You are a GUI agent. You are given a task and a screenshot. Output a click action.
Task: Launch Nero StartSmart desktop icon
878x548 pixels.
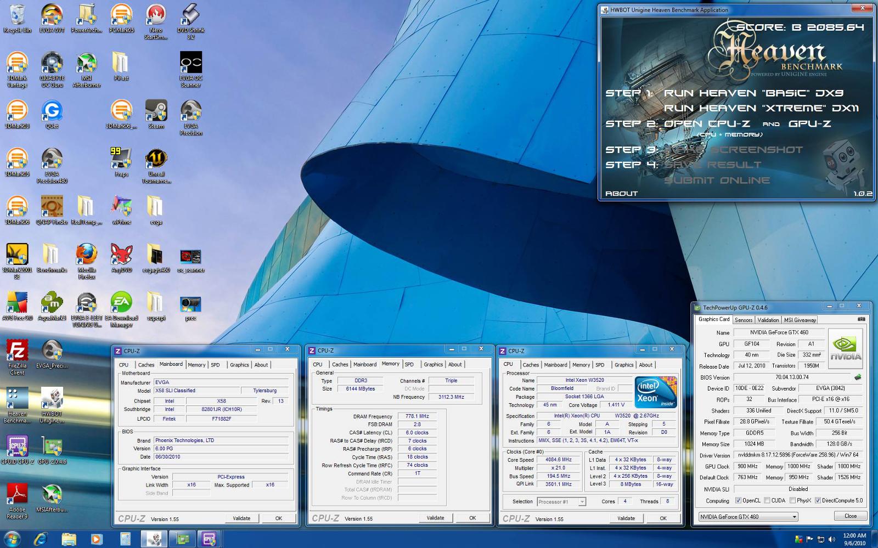(x=156, y=22)
